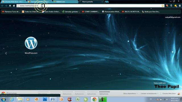Viewport: 182px width, 102px height.
Task: Open the Llamadas gratuitas bookmark
Action: 71,12
